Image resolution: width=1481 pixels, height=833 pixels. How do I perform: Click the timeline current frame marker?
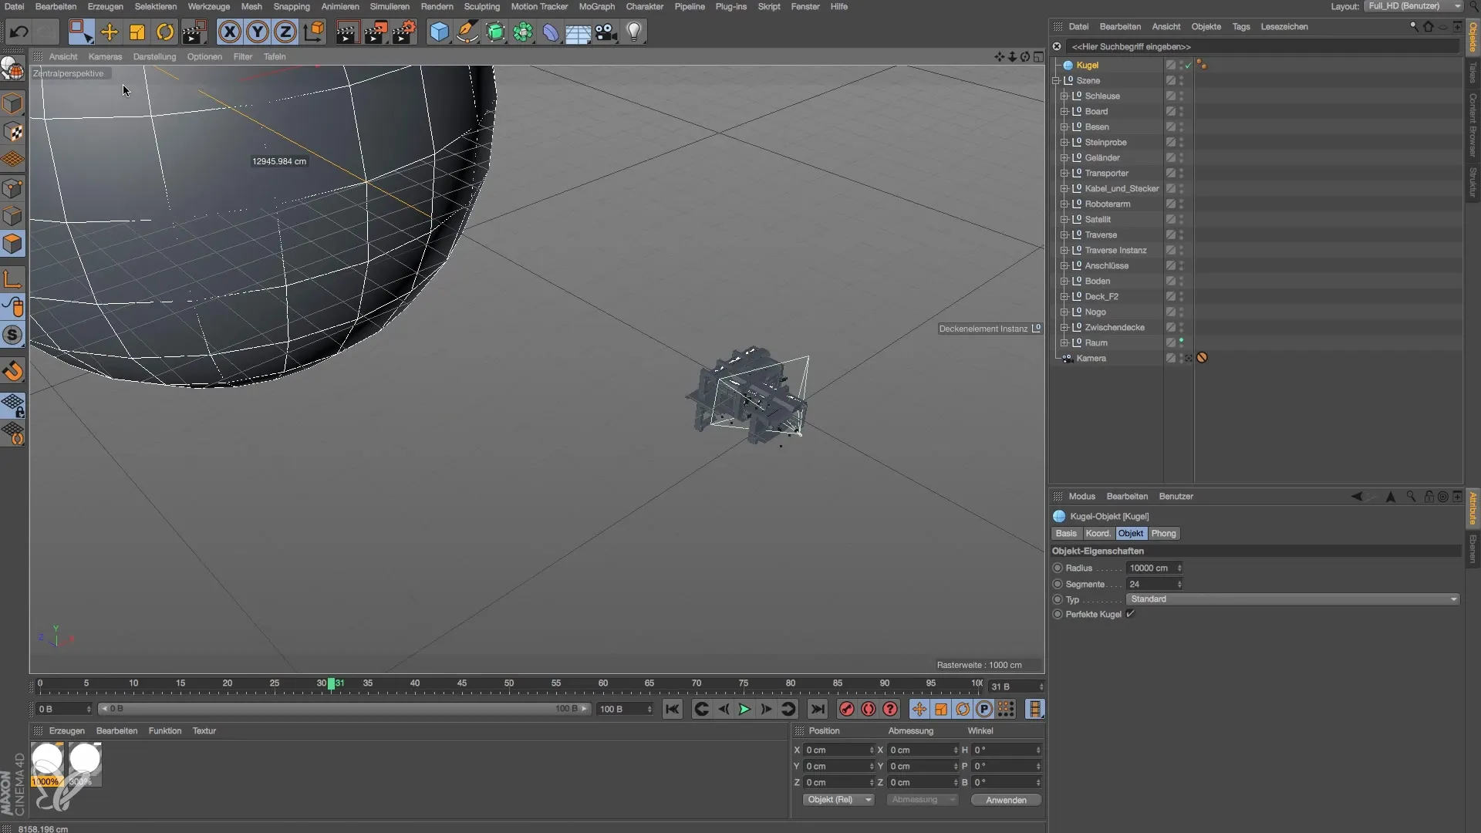tap(331, 683)
